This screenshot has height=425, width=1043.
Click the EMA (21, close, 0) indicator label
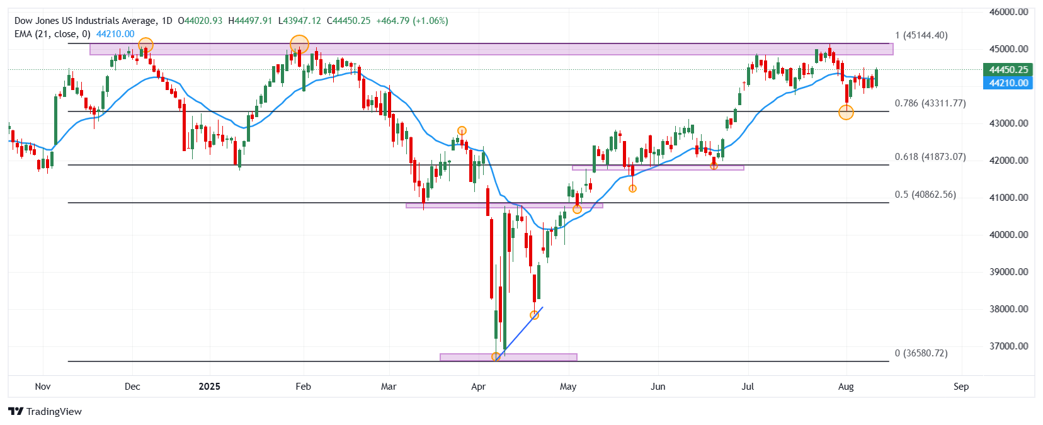click(52, 34)
